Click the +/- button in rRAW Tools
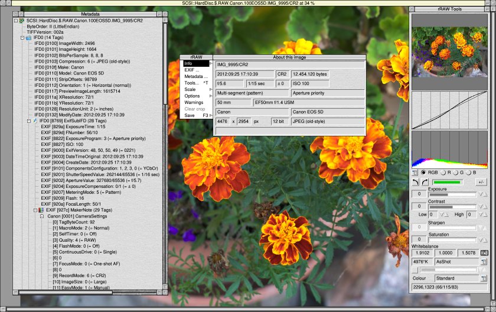The image size is (496, 312). click(x=482, y=182)
